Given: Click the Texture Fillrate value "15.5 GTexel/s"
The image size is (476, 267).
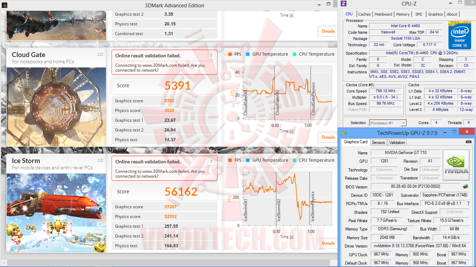Looking at the screenshot, I should tap(451, 220).
